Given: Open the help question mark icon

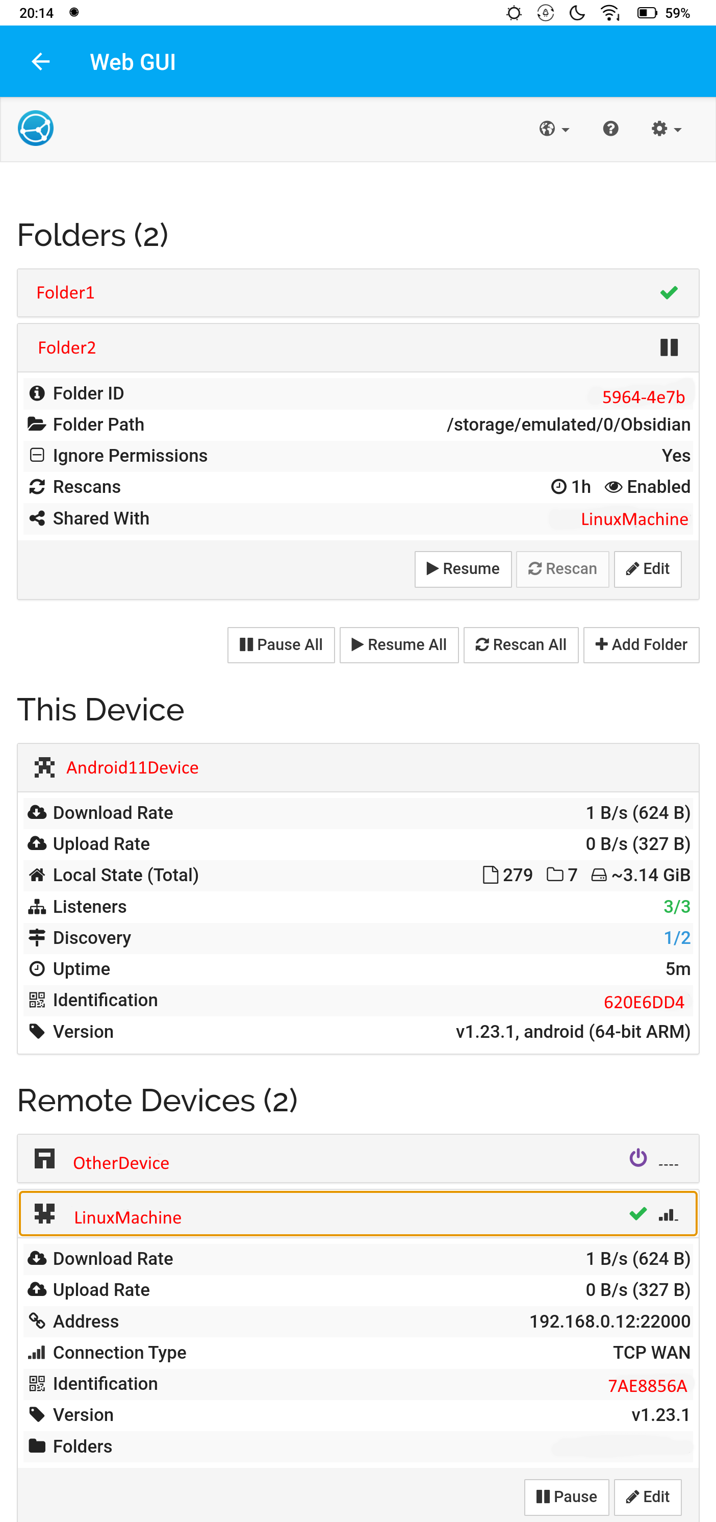Looking at the screenshot, I should click(x=610, y=129).
